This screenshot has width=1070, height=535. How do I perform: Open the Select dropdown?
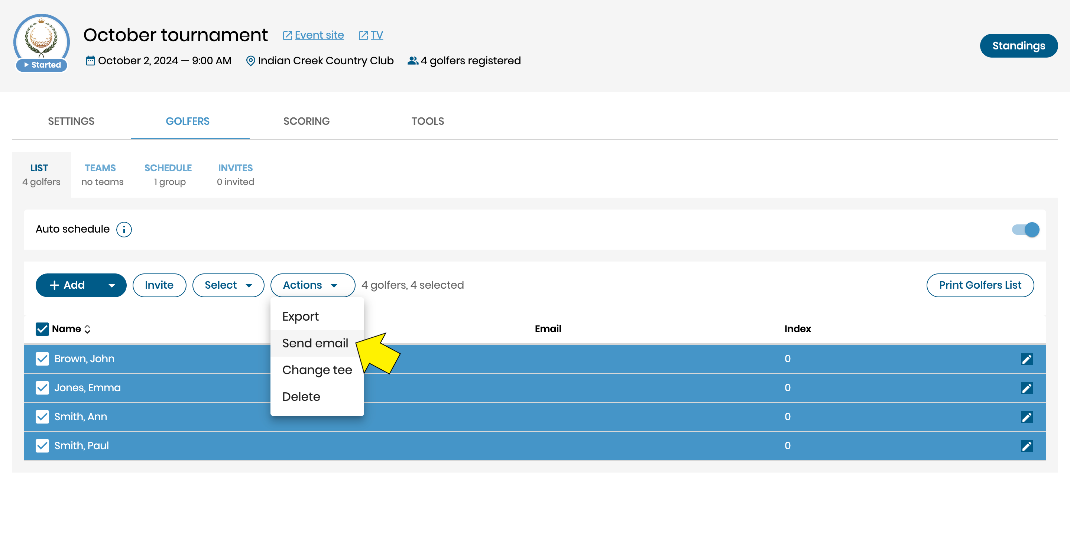(x=228, y=285)
